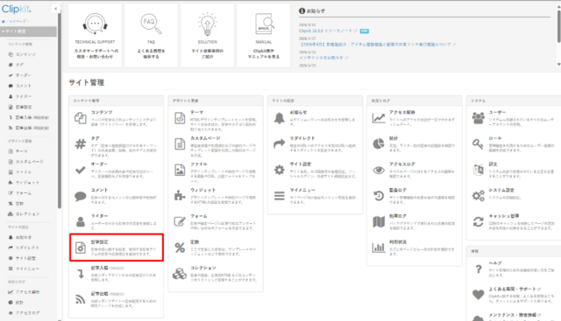Click the checkmark オーダー icon in main panel
The image size is (561, 321).
click(x=81, y=170)
